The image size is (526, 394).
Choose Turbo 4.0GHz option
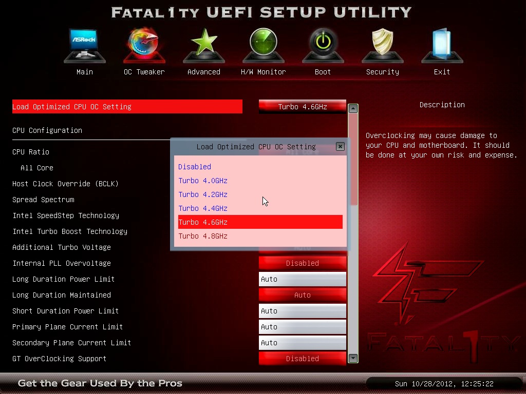(260, 181)
